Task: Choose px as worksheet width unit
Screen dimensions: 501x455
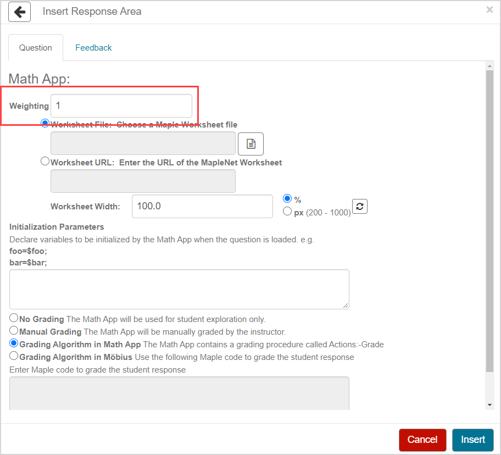Action: tap(287, 212)
